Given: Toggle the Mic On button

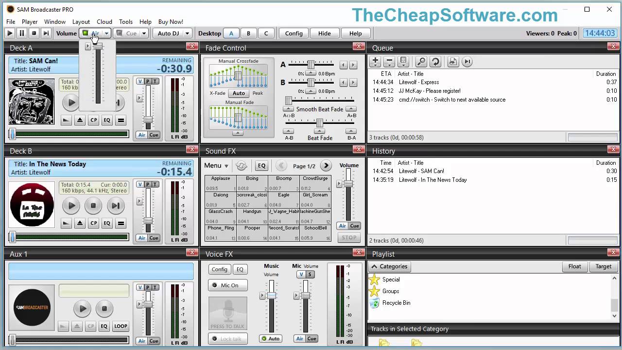Looking at the screenshot, I should tap(228, 285).
